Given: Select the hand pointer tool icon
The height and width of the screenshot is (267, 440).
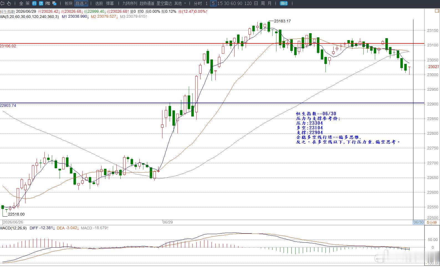Looking at the screenshot, I should [x=9, y=3].
